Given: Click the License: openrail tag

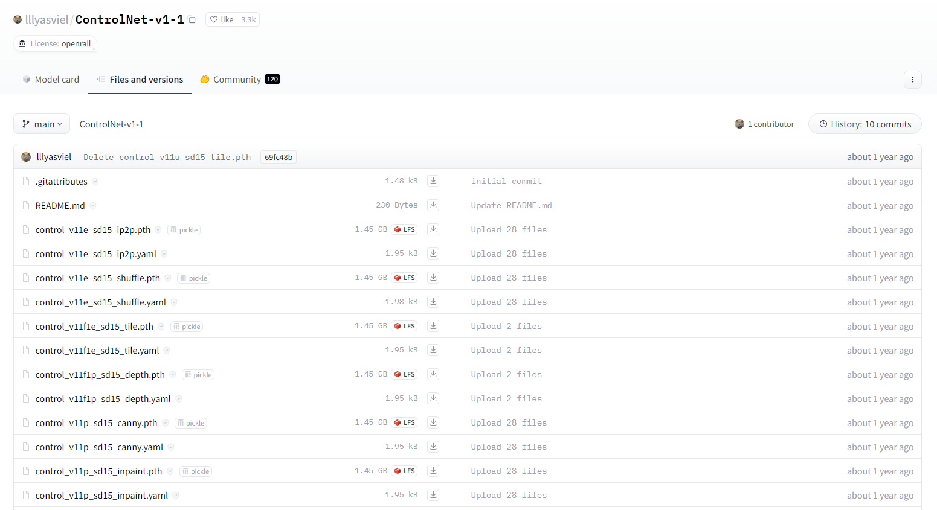Looking at the screenshot, I should point(55,43).
